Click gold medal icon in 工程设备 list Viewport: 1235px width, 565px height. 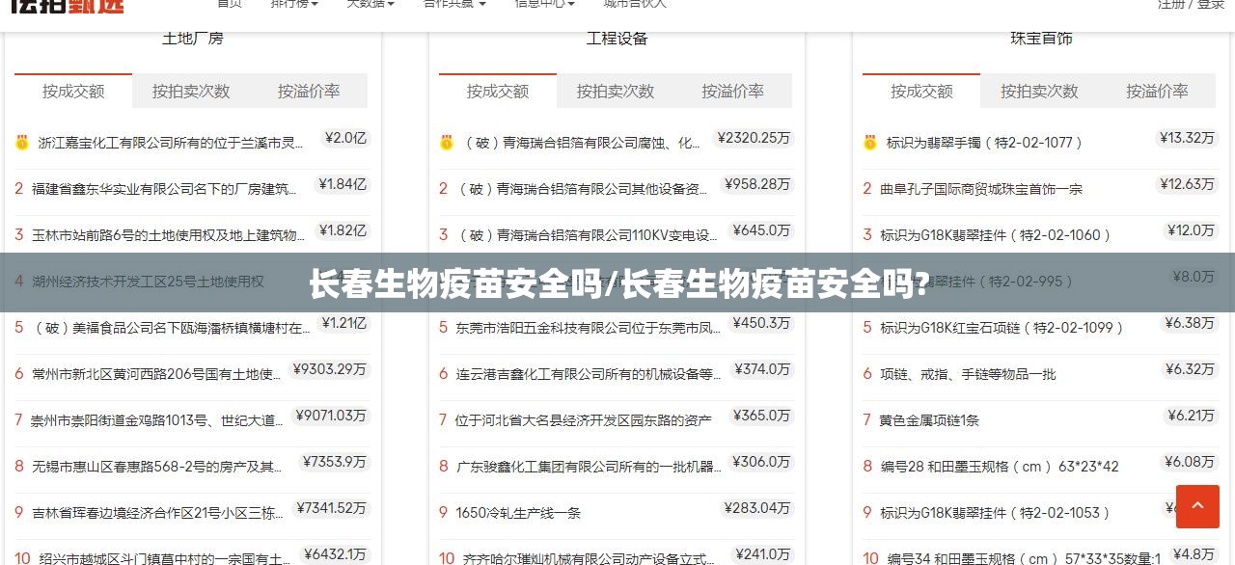(446, 143)
